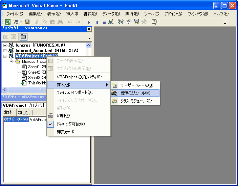Click the Object Browser toolbar icon

pos(136,22)
